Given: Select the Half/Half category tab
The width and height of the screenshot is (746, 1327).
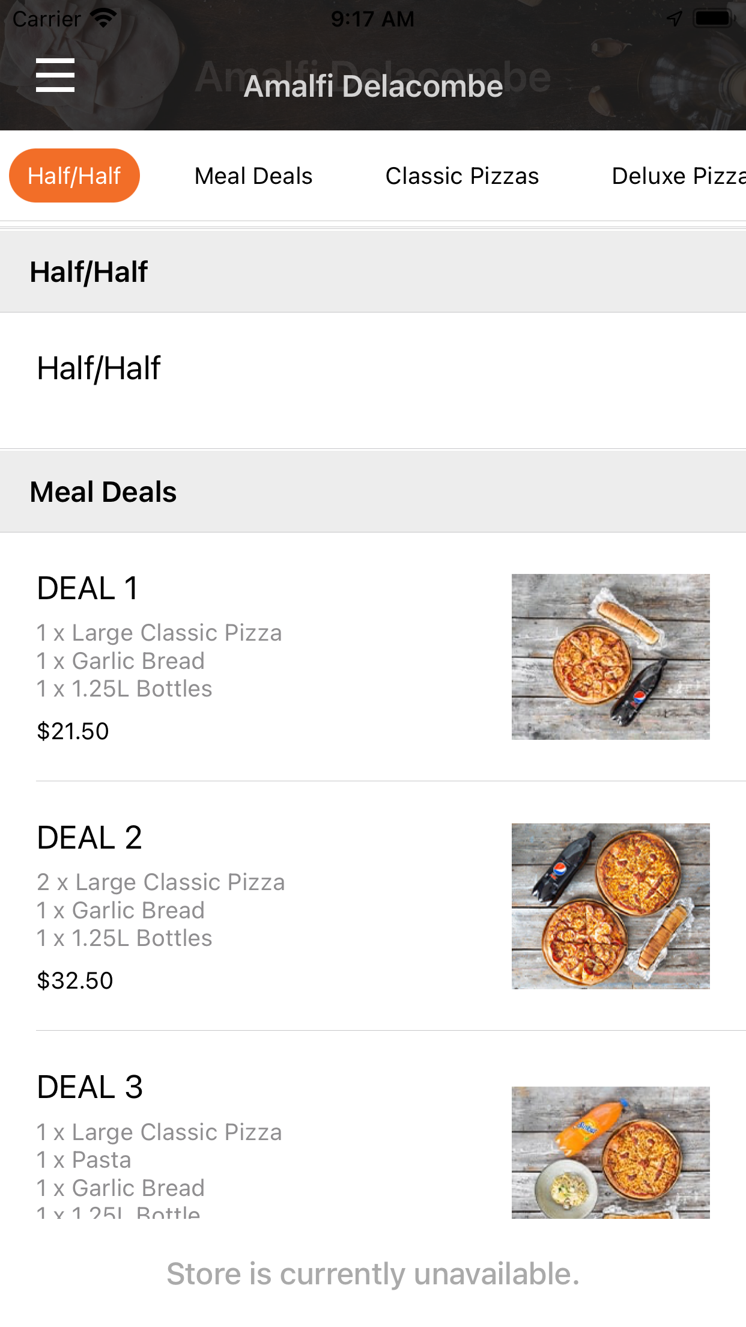Looking at the screenshot, I should point(74,175).
